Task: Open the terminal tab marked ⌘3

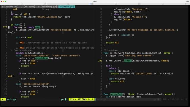Action: pos(117,4)
